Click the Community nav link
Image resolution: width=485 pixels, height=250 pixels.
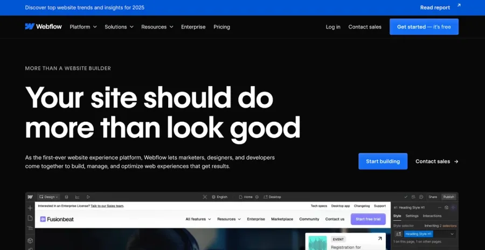[x=309, y=219]
